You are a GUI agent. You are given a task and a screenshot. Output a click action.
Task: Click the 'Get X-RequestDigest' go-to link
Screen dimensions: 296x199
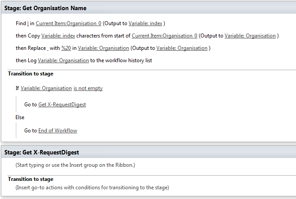tap(62, 105)
